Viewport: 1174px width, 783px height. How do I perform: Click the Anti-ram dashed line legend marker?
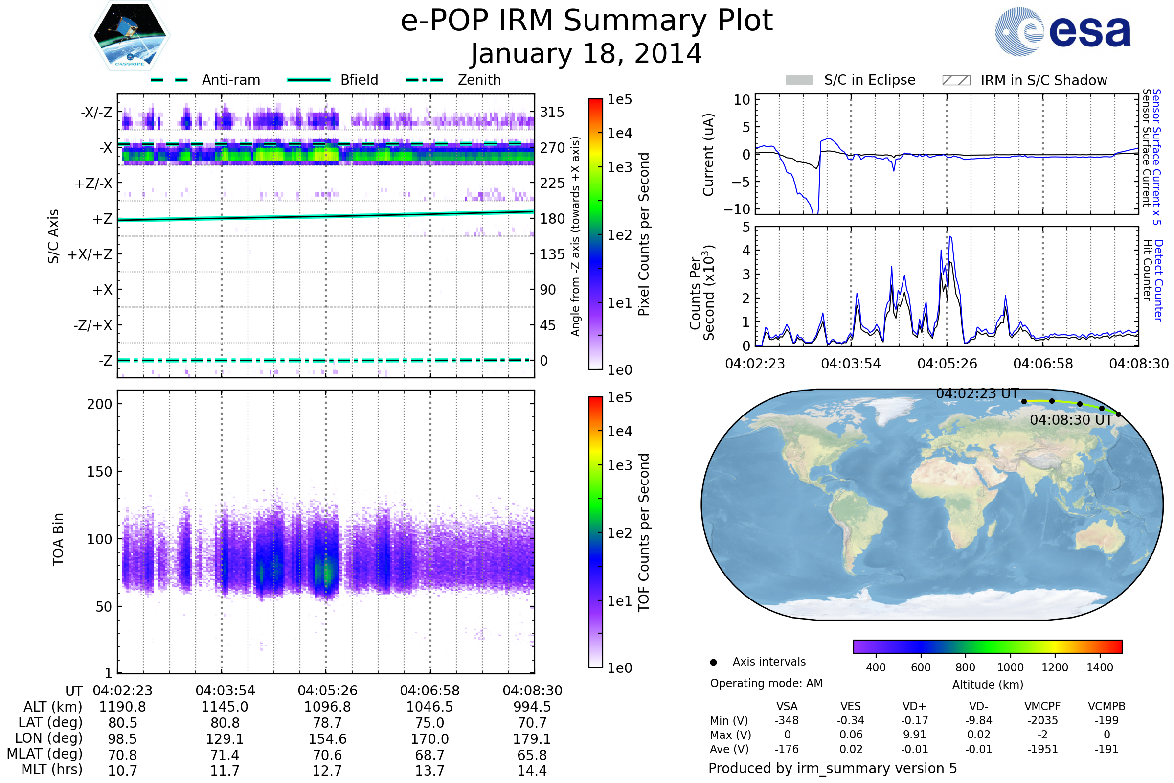[x=169, y=80]
